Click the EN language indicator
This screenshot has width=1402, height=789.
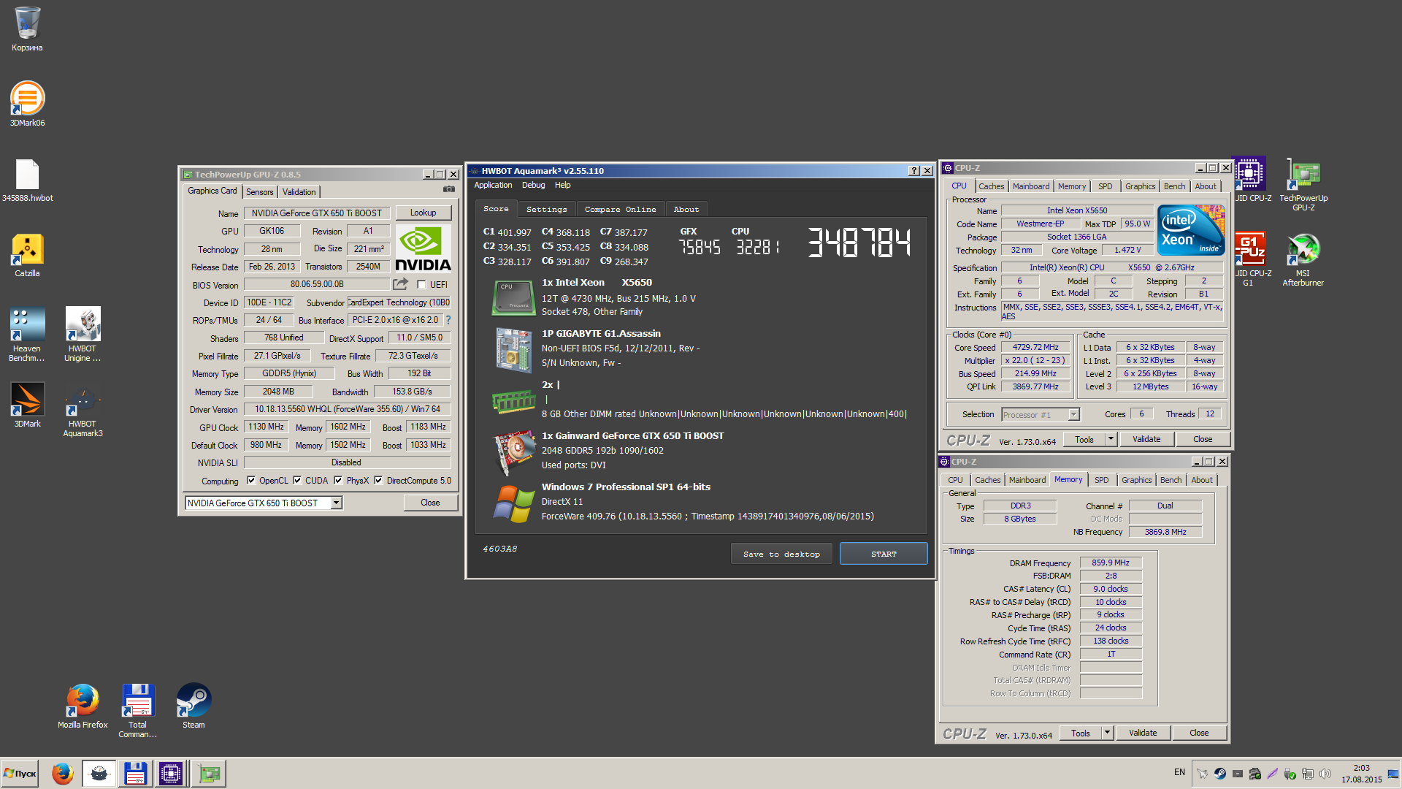1179,772
